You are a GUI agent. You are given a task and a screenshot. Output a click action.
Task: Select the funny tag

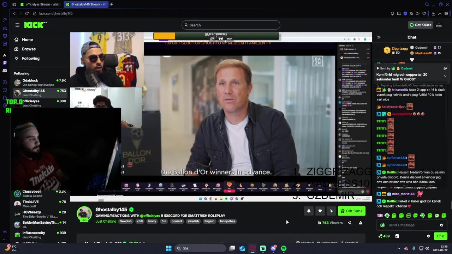click(152, 221)
